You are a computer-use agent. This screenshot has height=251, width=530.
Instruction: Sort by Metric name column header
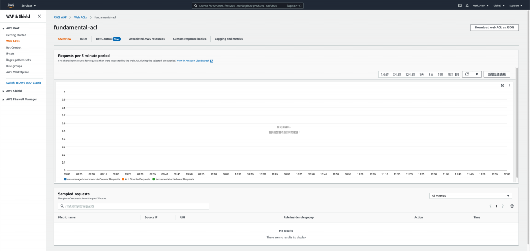tap(67, 217)
